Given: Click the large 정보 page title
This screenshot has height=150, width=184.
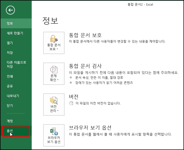Looking at the screenshot, I should 50,21.
